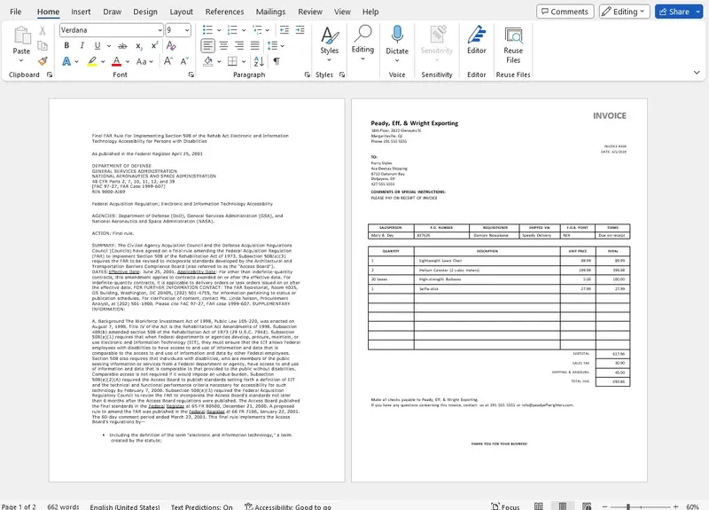Open the Styles gallery

click(x=329, y=44)
